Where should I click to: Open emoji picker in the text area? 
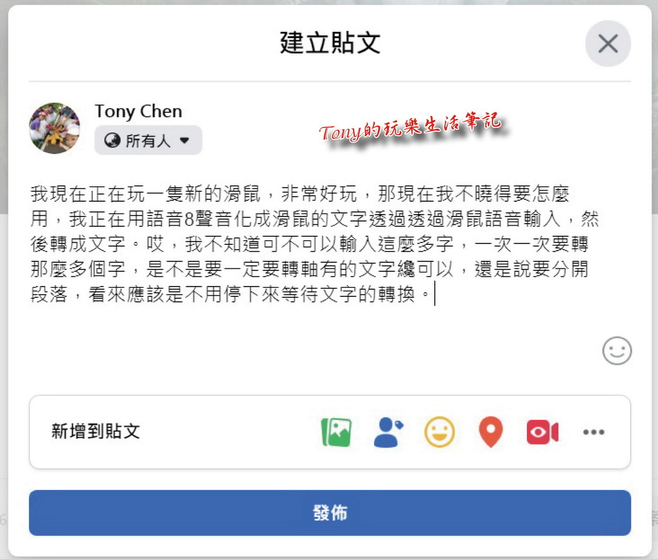tap(617, 350)
